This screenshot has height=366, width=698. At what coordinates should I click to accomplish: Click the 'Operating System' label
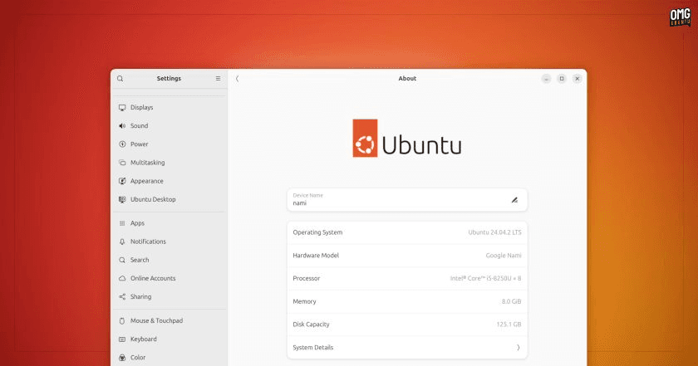(317, 232)
